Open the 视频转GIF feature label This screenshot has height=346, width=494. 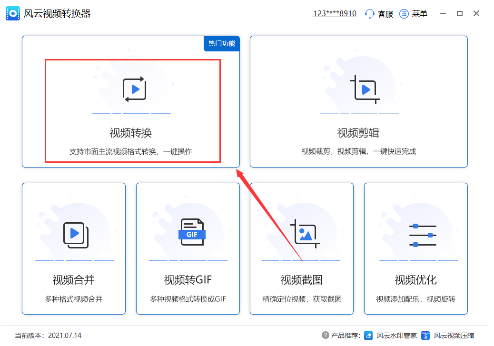coord(188,279)
